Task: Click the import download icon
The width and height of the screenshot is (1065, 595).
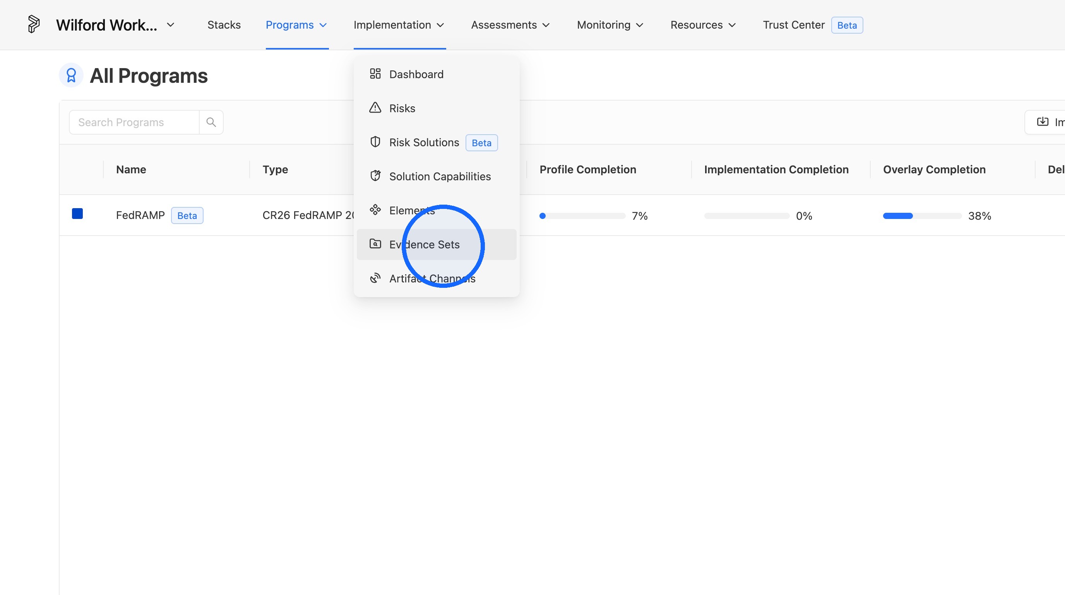Action: pos(1043,121)
